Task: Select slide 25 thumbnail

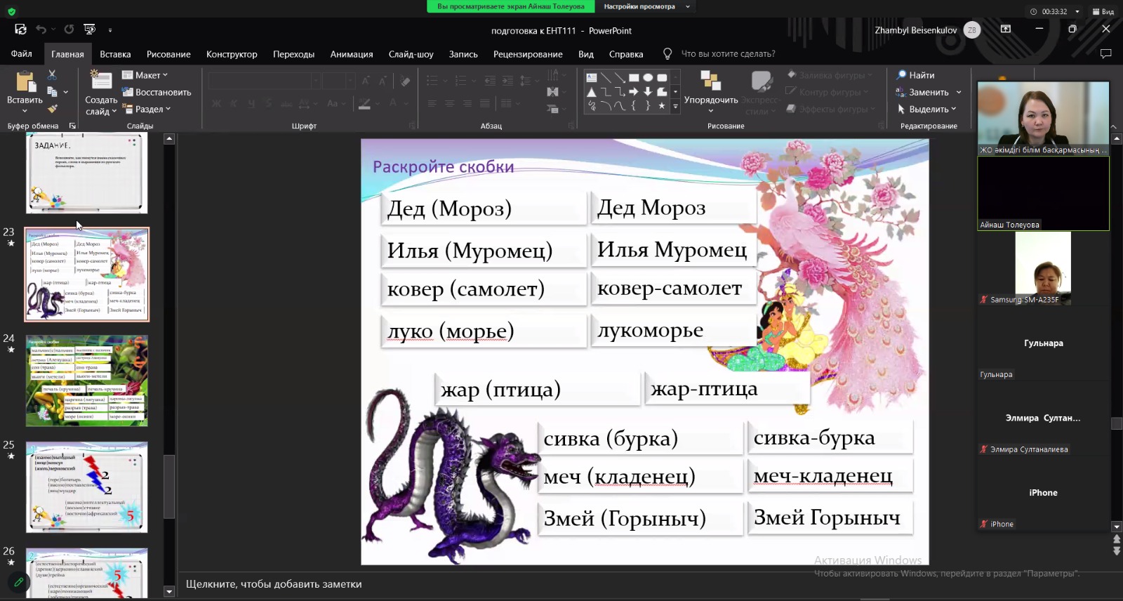Action: click(87, 487)
